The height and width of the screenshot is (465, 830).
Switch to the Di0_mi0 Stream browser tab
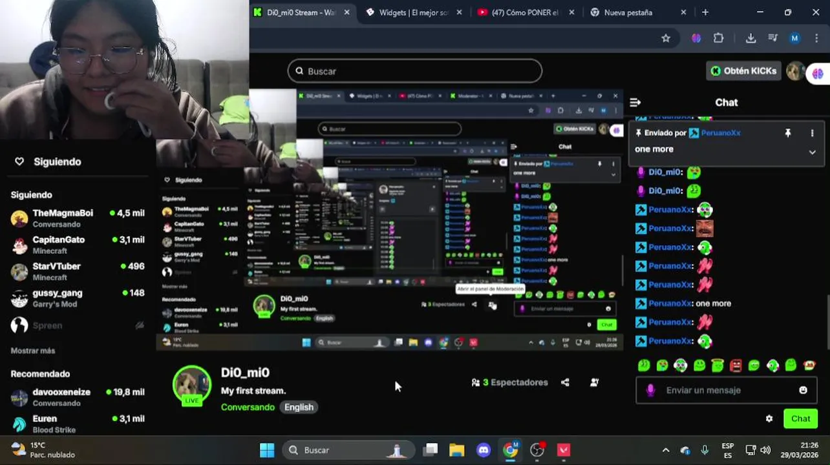[303, 12]
